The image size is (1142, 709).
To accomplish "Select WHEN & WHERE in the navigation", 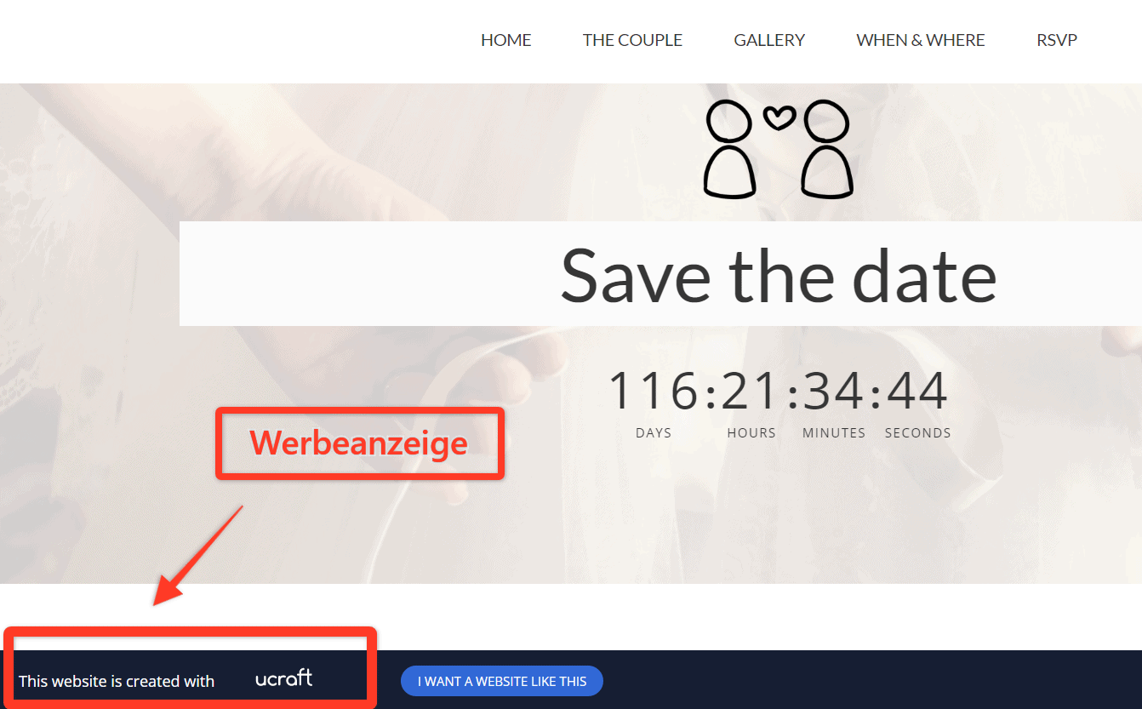I will [x=921, y=40].
